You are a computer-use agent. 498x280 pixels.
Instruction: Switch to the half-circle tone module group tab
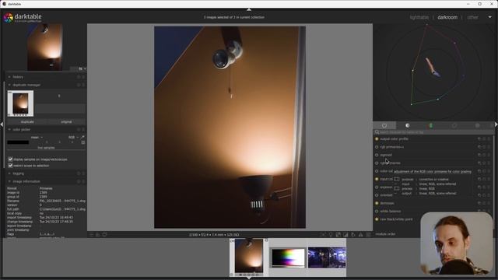tap(408, 125)
